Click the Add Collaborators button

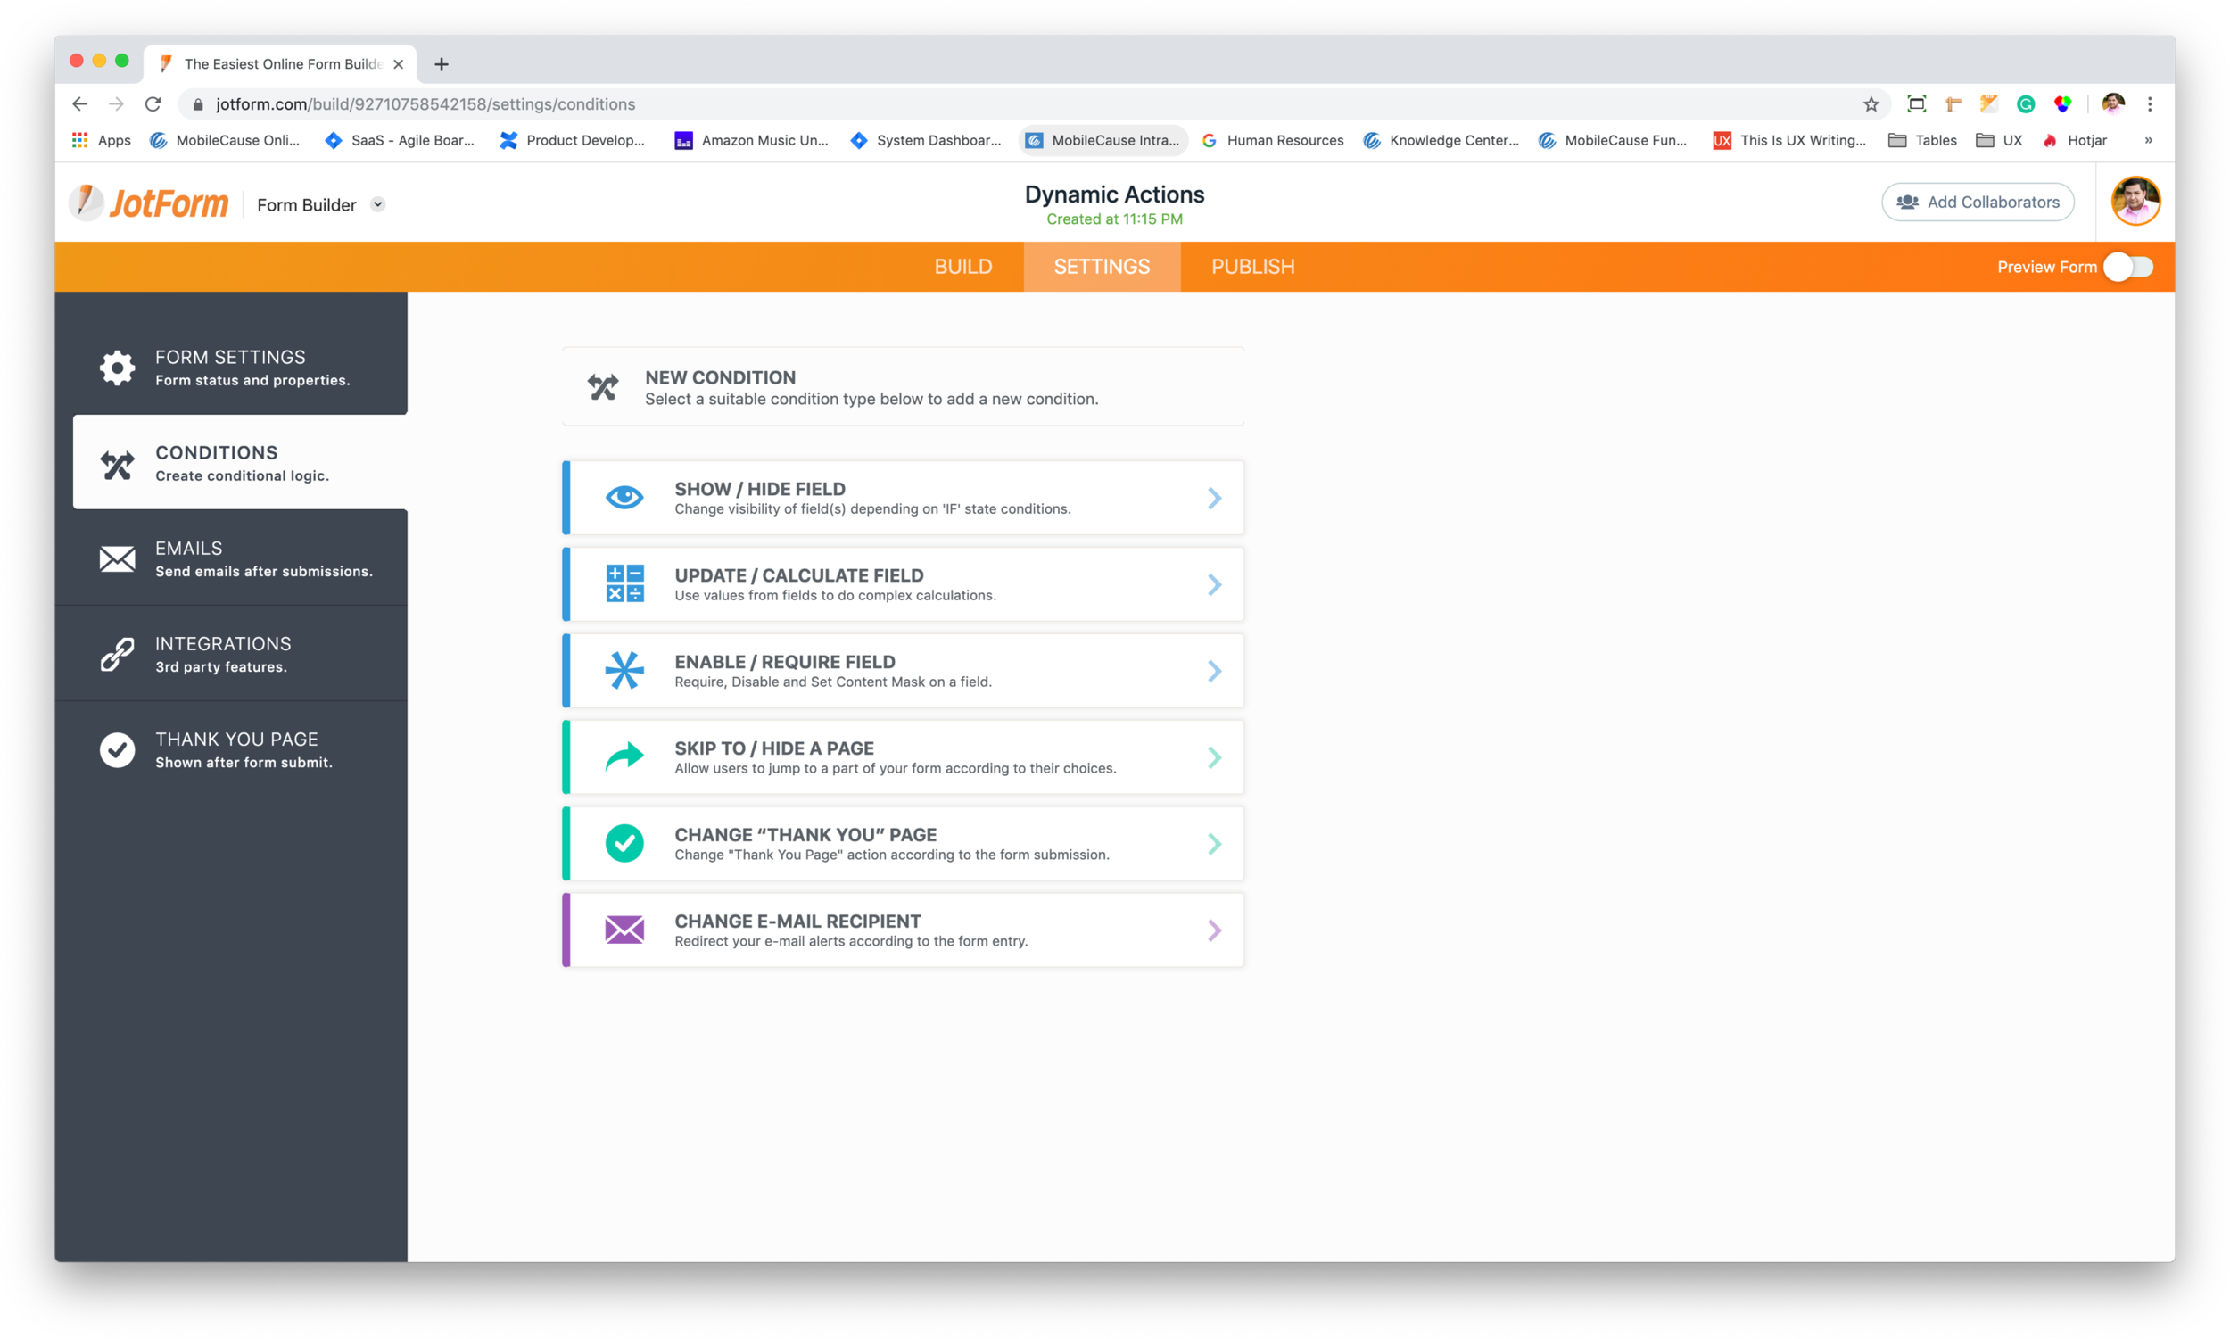(1978, 203)
